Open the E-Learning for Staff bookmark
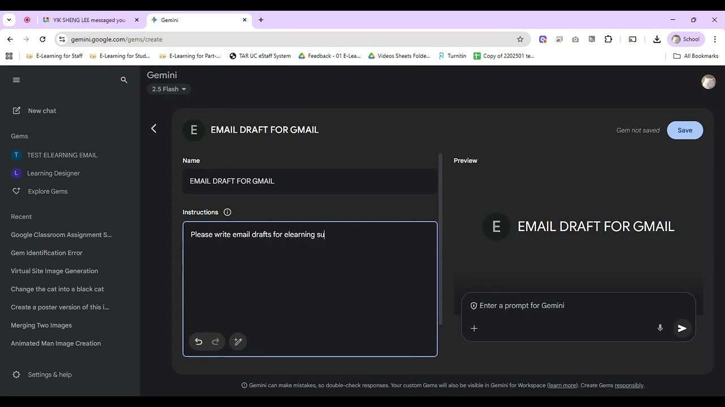 pyautogui.click(x=54, y=56)
